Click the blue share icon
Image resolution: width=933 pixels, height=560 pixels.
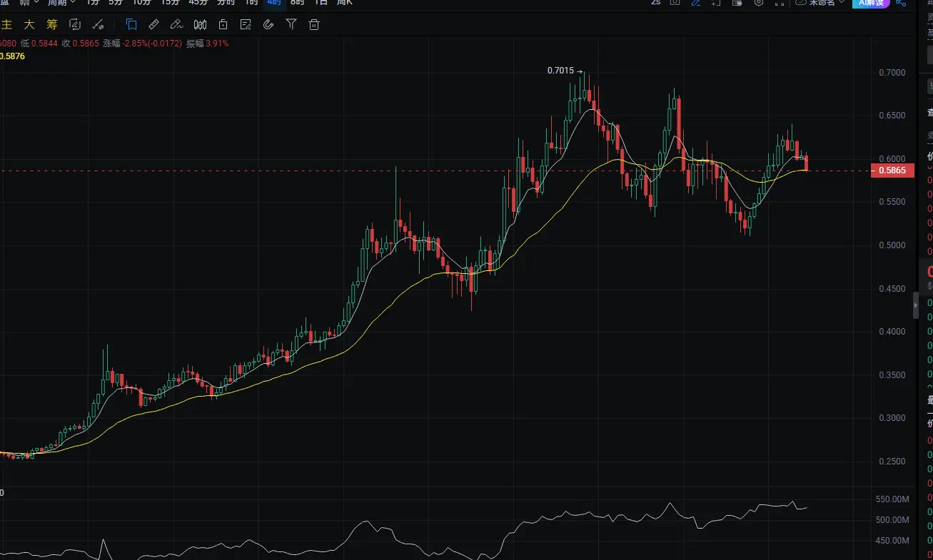900,2
